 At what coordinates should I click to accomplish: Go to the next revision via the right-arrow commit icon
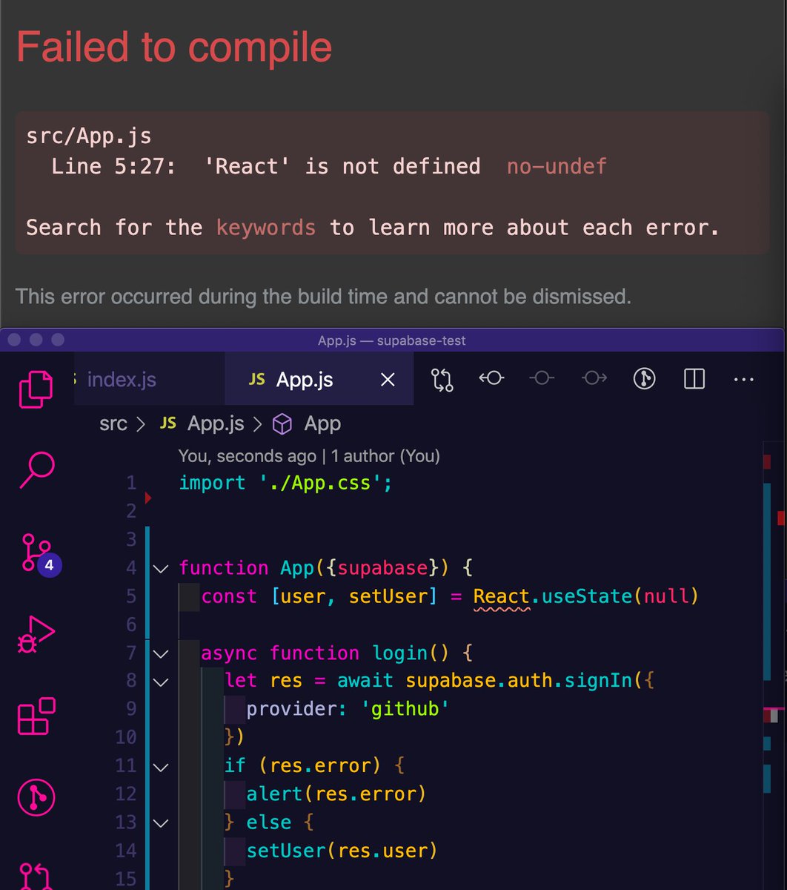[x=594, y=379]
